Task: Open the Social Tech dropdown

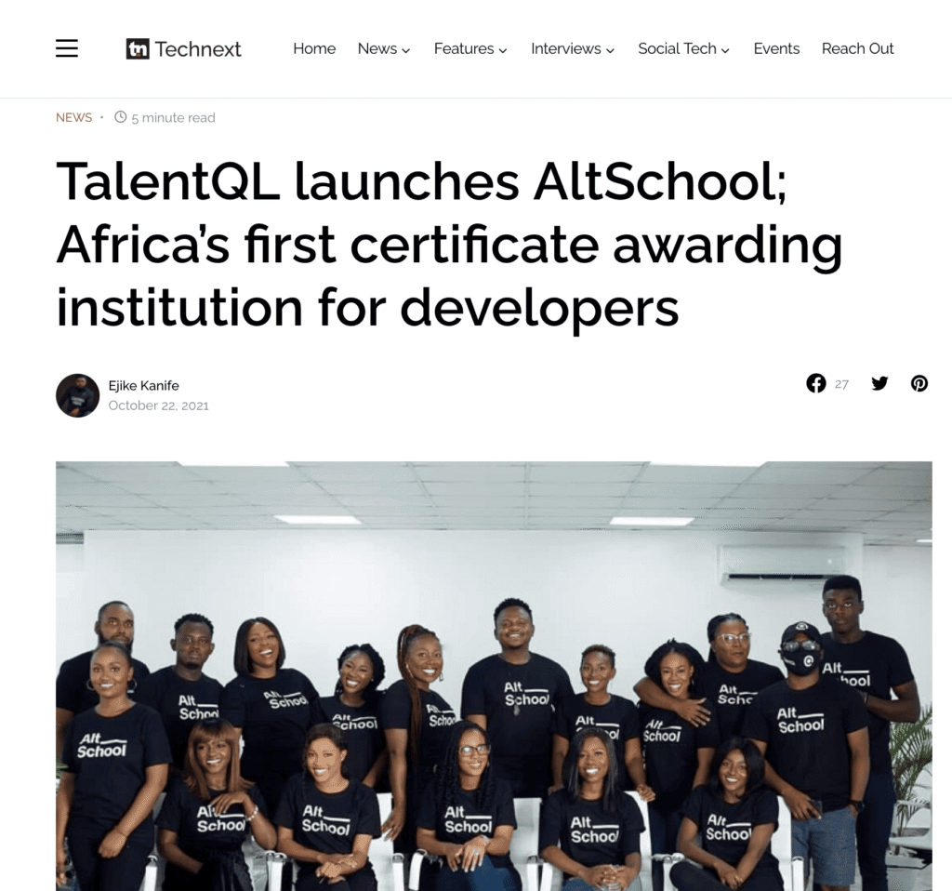Action: pos(683,48)
